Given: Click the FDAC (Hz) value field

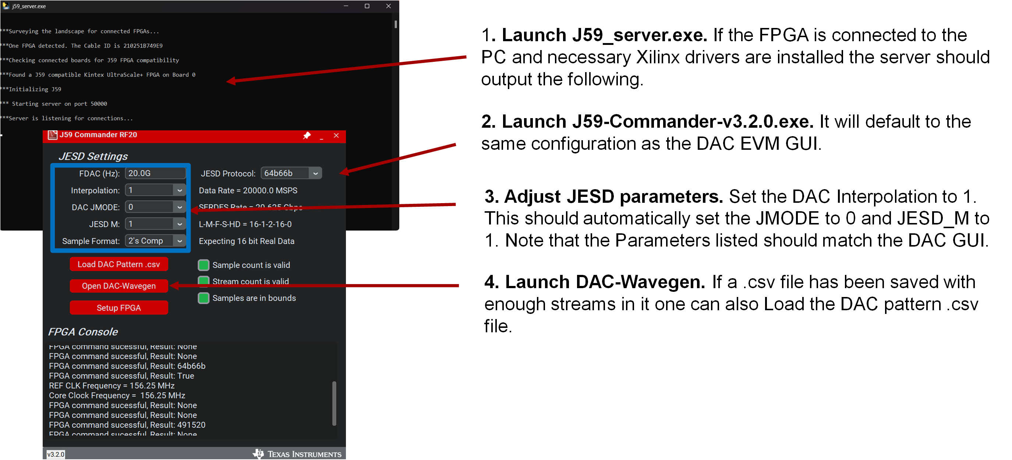Looking at the screenshot, I should pyautogui.click(x=155, y=173).
